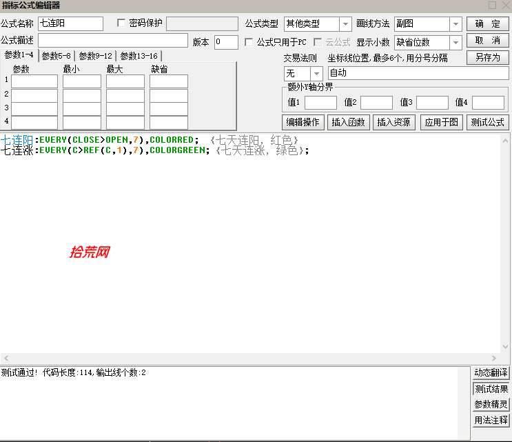512x442 pixels.
Task: Click row 1 最小 minimum field
Action: [82, 81]
